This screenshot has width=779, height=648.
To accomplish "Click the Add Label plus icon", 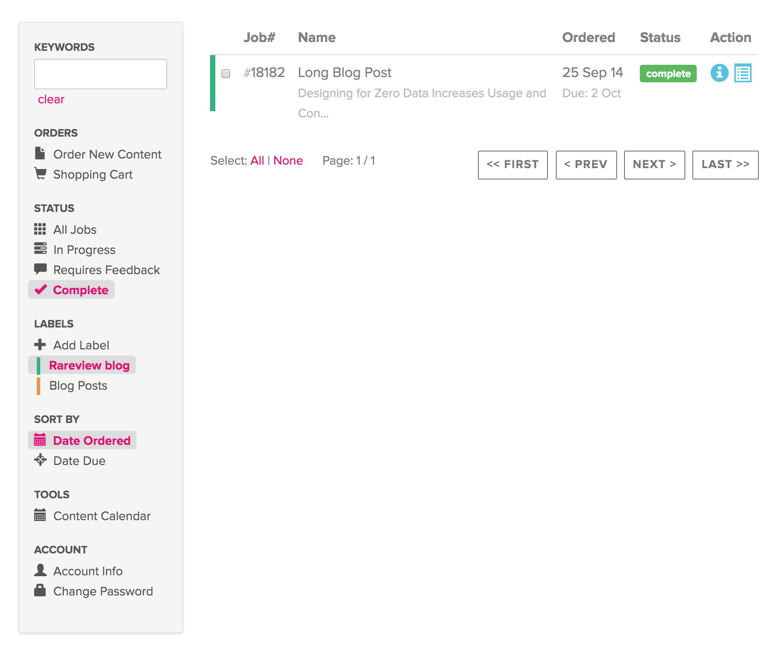I will (40, 345).
